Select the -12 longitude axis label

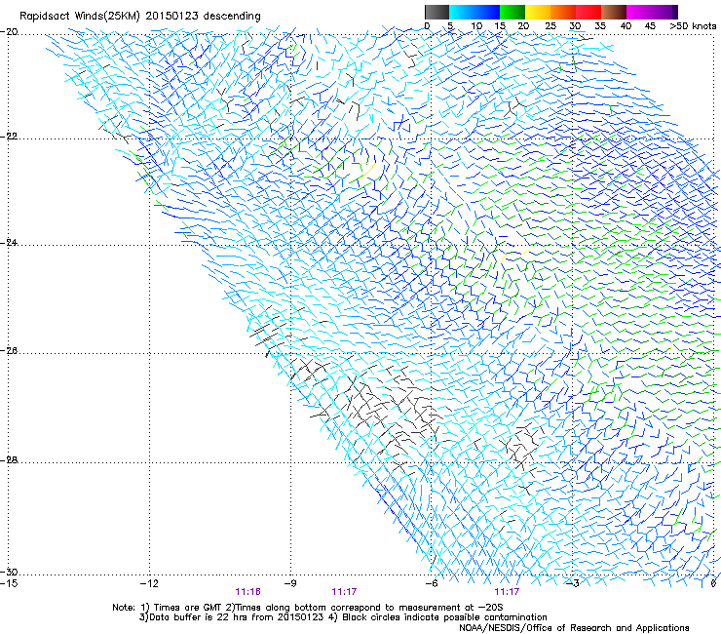(x=149, y=583)
